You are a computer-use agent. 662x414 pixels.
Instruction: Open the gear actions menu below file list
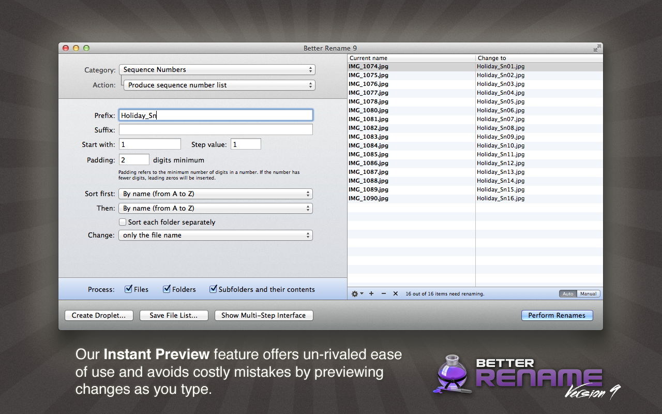pos(357,293)
